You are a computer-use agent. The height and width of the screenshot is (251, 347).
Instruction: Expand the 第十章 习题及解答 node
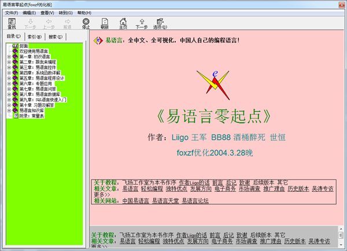(x=9, y=105)
